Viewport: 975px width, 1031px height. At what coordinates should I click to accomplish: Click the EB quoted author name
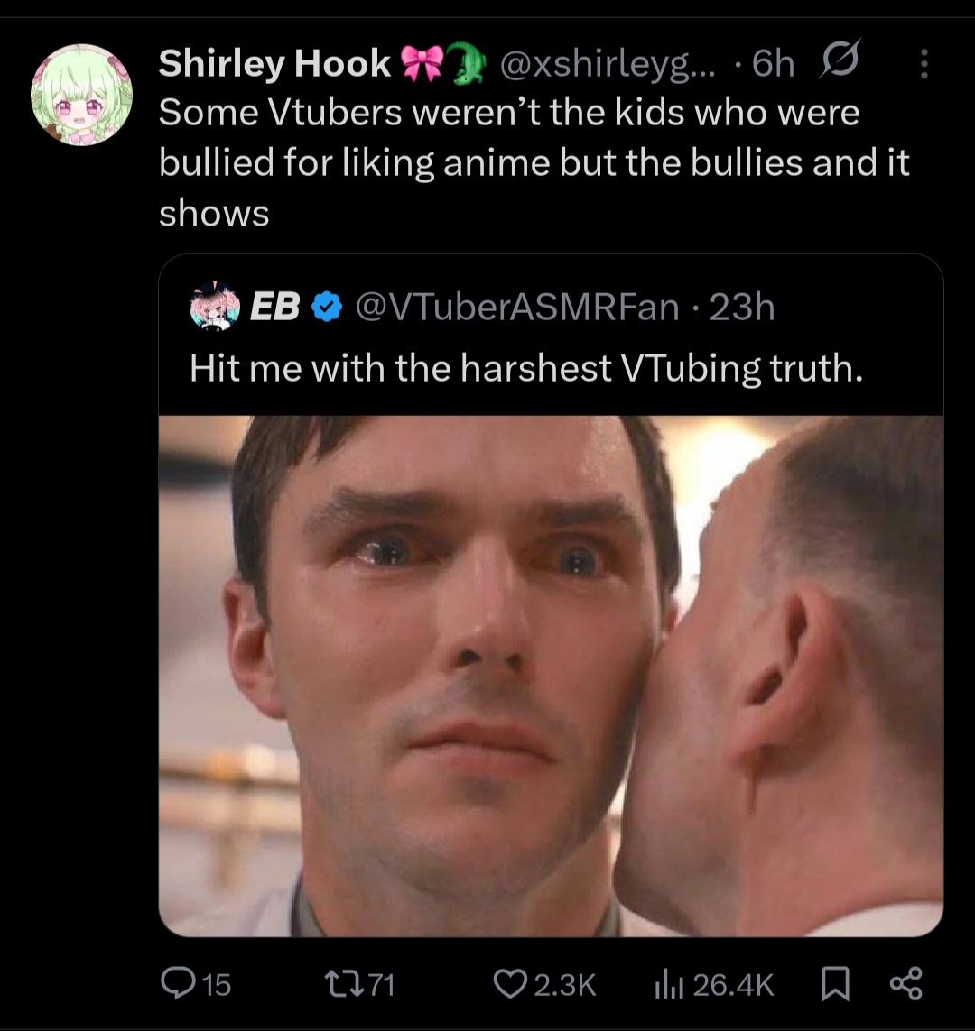[x=275, y=307]
